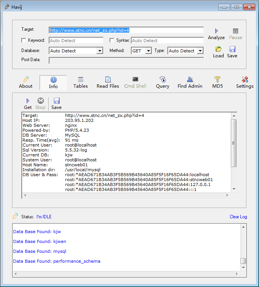
Task: Minimize the Havij window
Action: pos(224,7)
